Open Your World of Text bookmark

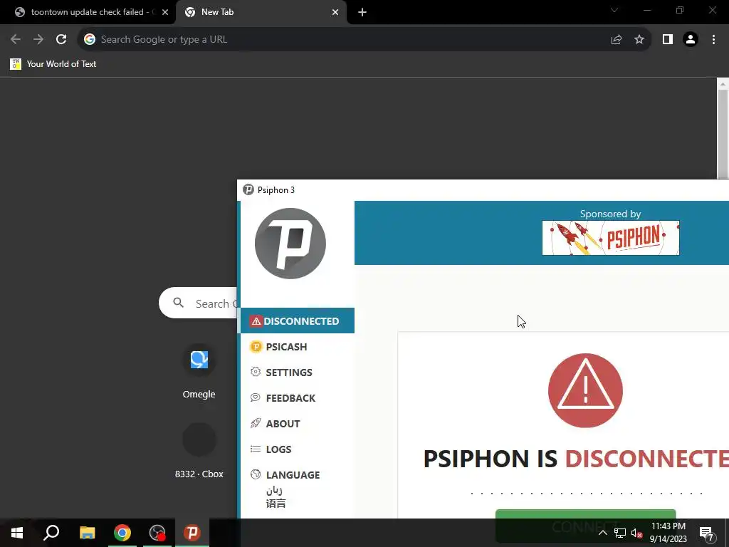point(53,63)
